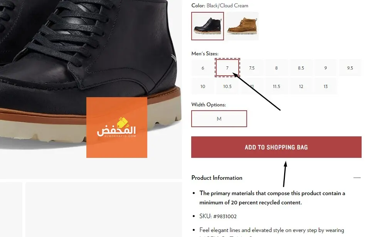Viewport: 367px width, 237px height.
Task: Select men's size 7
Action: pos(227,68)
